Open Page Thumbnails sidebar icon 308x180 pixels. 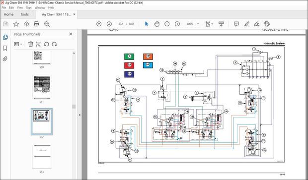5,37
